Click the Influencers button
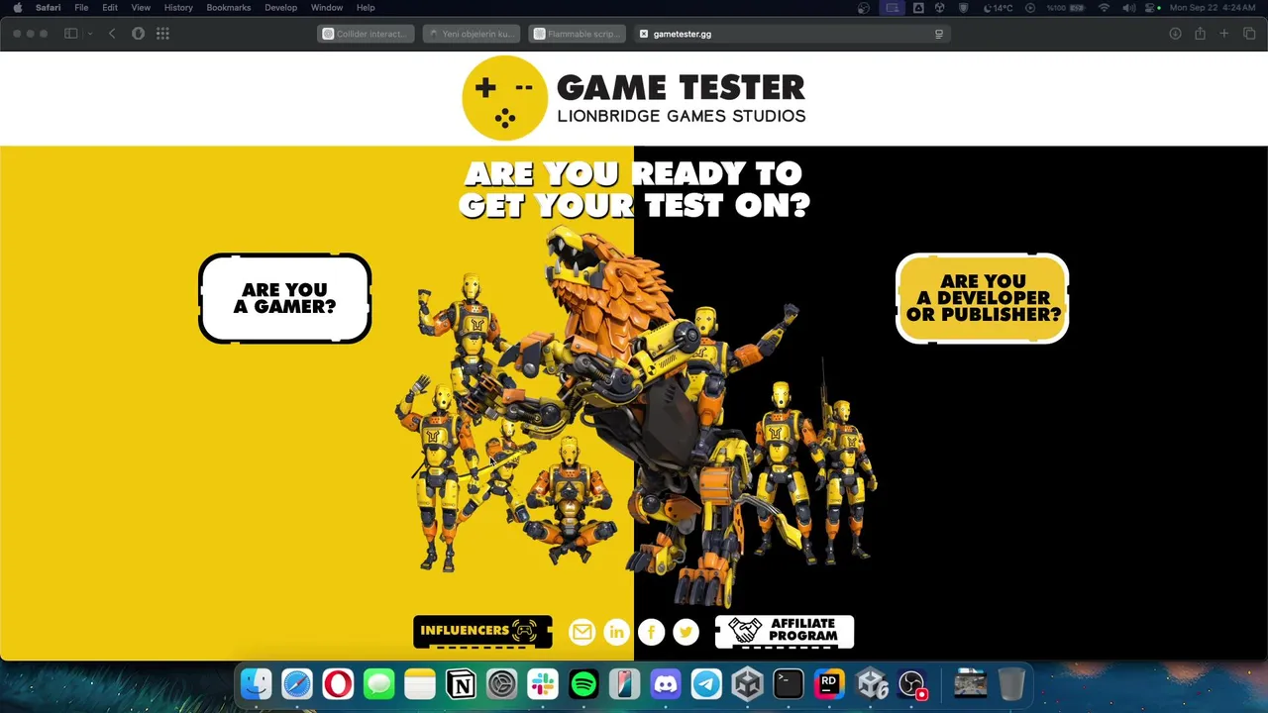The image size is (1268, 713). 482,632
